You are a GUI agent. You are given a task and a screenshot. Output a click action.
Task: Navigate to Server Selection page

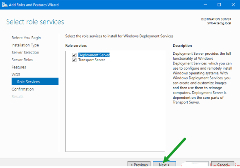tap(25, 52)
